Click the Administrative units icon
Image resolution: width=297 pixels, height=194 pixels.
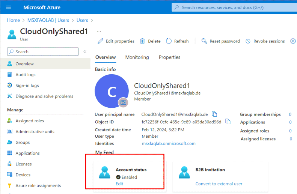[x=10, y=131]
